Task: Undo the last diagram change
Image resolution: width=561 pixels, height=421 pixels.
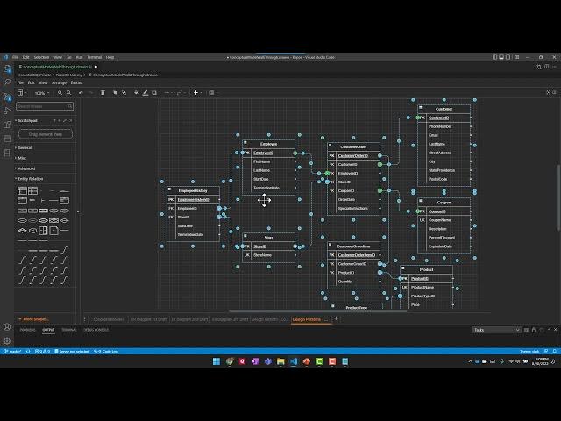Action: (81, 93)
